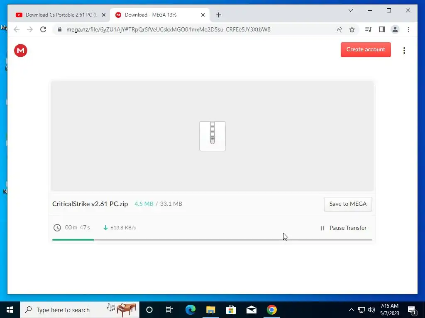Image resolution: width=425 pixels, height=318 pixels.
Task: Go forward one page
Action: [x=30, y=29]
